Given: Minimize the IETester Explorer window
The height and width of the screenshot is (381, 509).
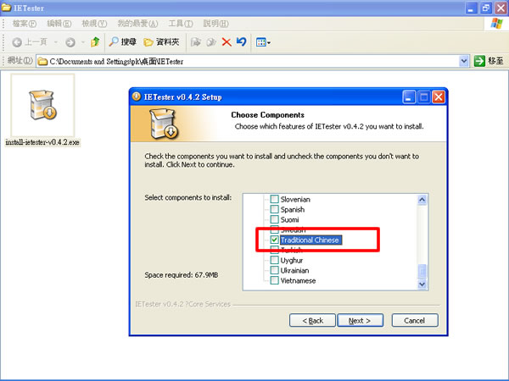Looking at the screenshot, I should 471,8.
